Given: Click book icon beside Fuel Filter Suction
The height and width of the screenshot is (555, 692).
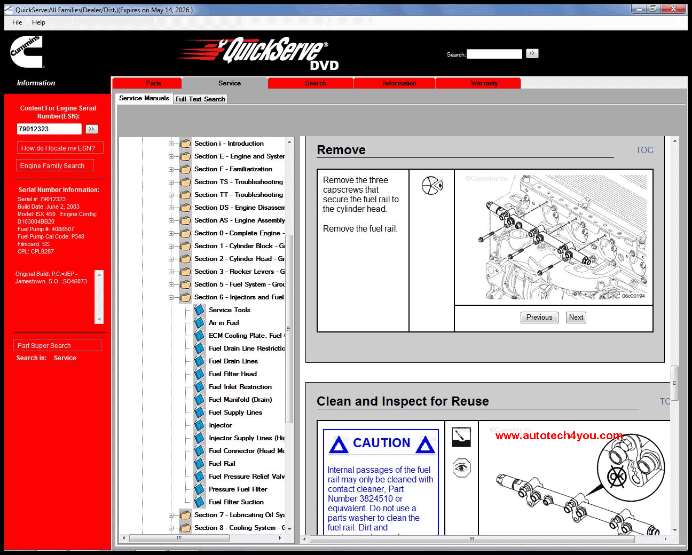Looking at the screenshot, I should tap(200, 502).
